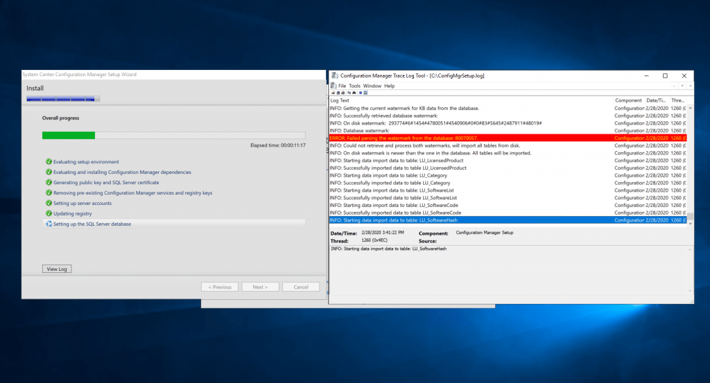The image size is (710, 383).
Task: Open the File menu
Action: (343, 86)
